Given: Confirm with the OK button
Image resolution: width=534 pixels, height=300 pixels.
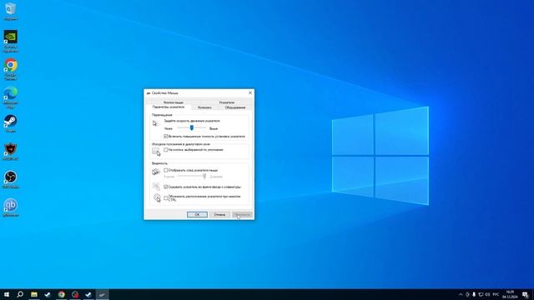Looking at the screenshot, I should [x=197, y=215].
